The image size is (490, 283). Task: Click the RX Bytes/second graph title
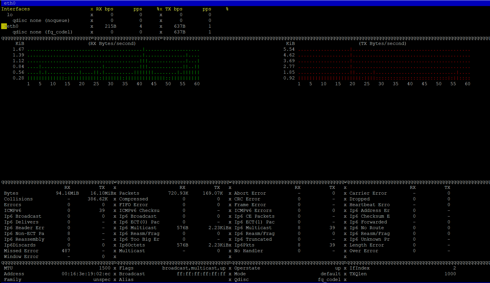pos(112,43)
